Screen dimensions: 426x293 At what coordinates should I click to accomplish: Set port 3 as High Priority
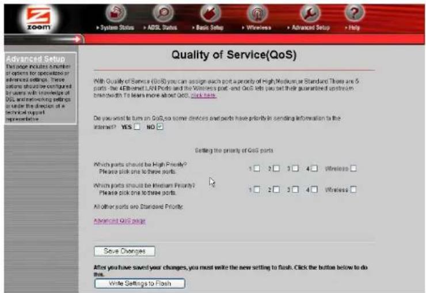[295, 168]
